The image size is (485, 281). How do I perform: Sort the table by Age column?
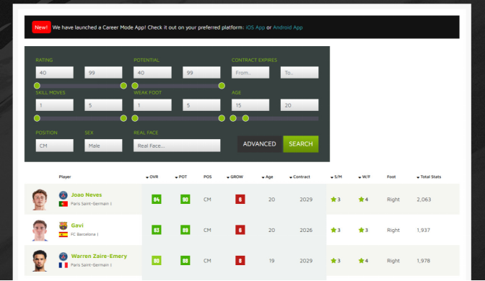pos(267,177)
